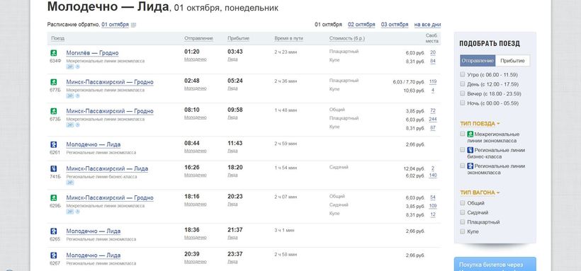This screenshot has height=271, width=581.
Task: Click the green train icon for train 634Ф
Action: tap(53, 53)
